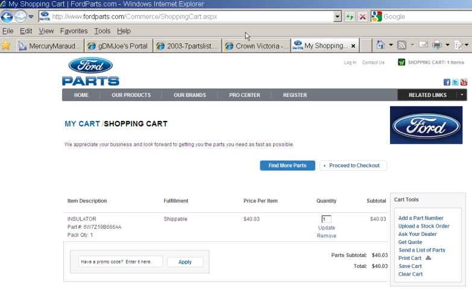This screenshot has height=289, width=472.
Task: Click the browser Refresh button
Action: click(350, 17)
